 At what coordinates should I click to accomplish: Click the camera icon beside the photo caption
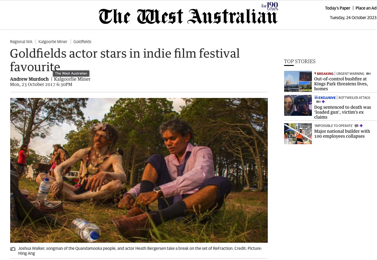click(x=13, y=249)
